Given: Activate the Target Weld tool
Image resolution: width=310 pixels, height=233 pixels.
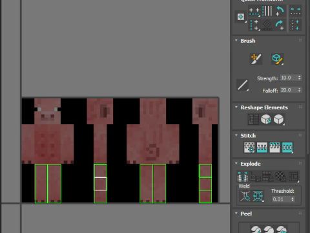Looking at the screenshot, I should pyautogui.click(x=245, y=196).
